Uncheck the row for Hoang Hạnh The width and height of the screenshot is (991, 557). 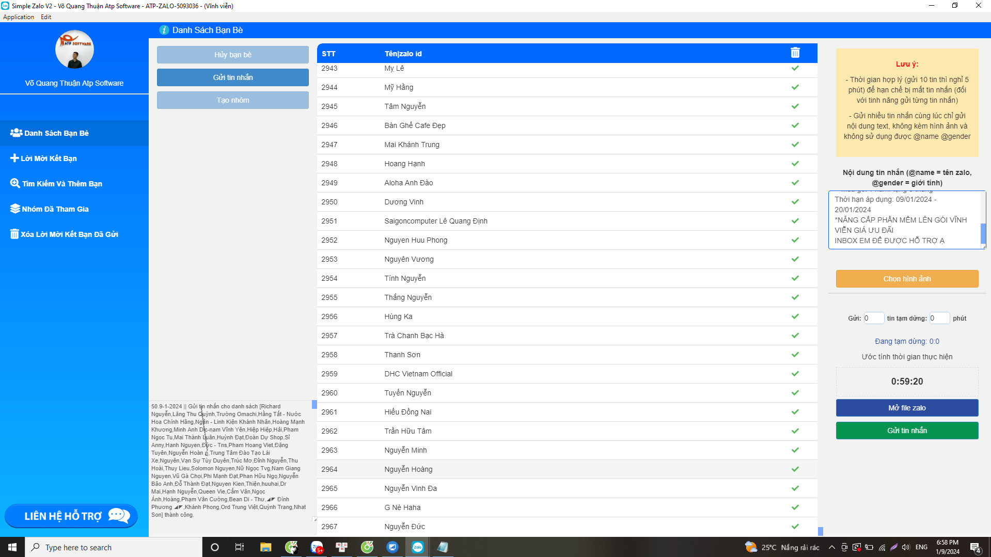(795, 164)
